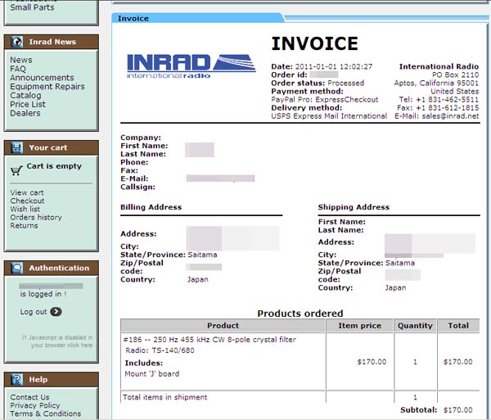Open the Wish list

tap(25, 209)
